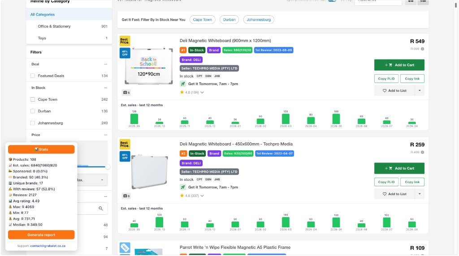
Task: Click JHB stock chip on R 549 product
Action: (x=217, y=76)
